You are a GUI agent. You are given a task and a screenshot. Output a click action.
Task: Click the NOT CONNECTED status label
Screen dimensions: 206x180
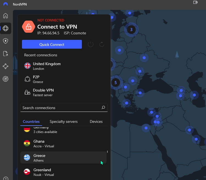click(51, 20)
